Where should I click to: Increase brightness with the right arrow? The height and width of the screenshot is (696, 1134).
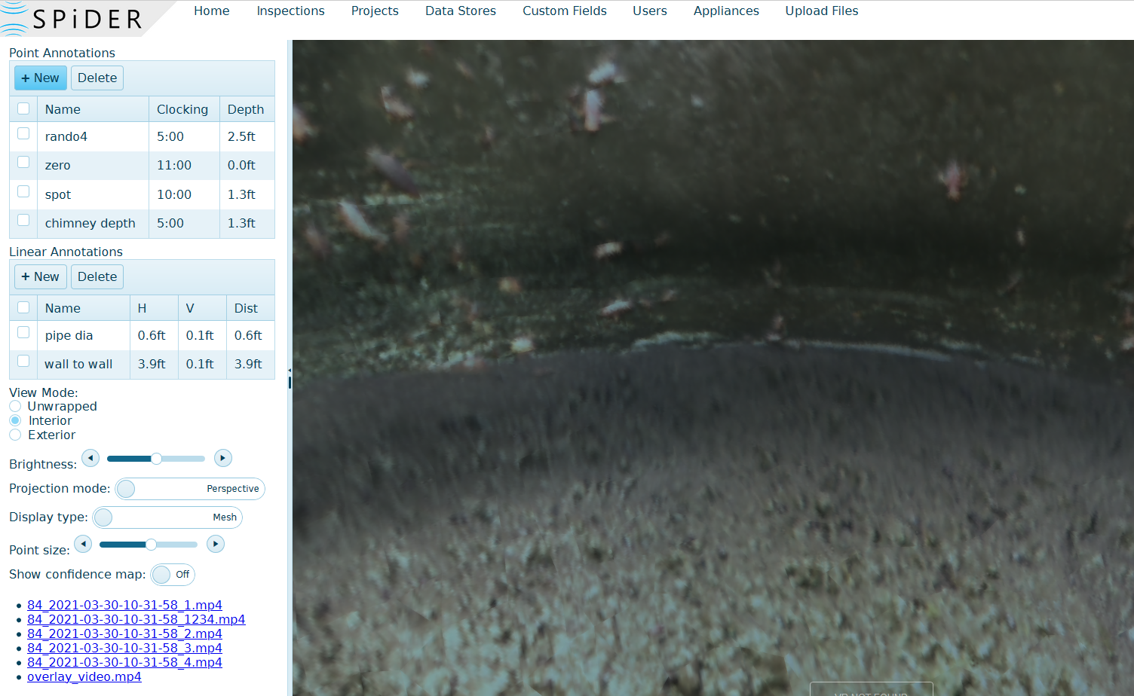[222, 458]
